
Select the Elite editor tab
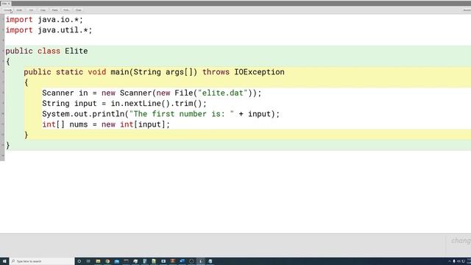pyautogui.click(x=6, y=4)
